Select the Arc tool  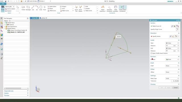click(x=37, y=8)
